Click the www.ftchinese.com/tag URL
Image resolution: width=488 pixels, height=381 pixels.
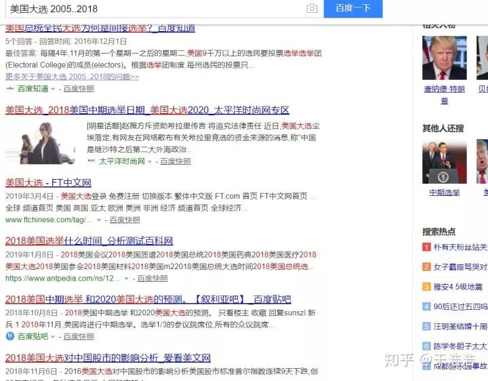coord(49,220)
